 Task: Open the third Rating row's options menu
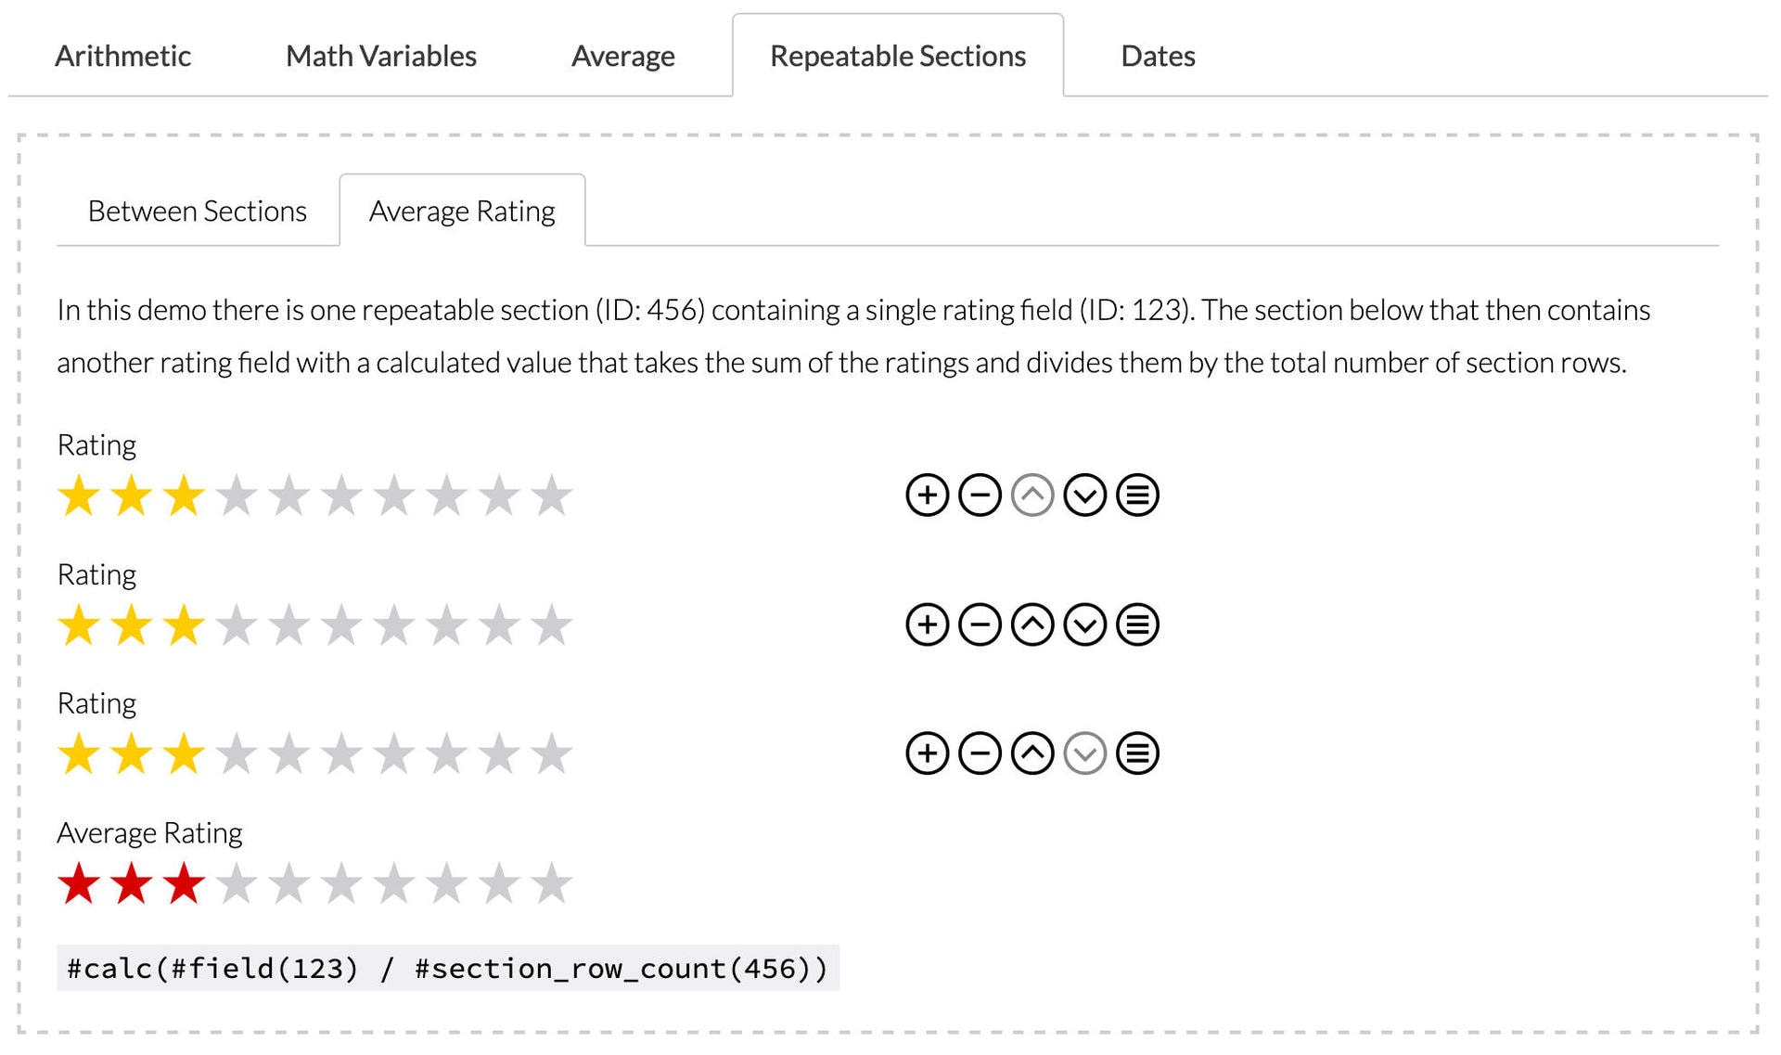click(1136, 753)
